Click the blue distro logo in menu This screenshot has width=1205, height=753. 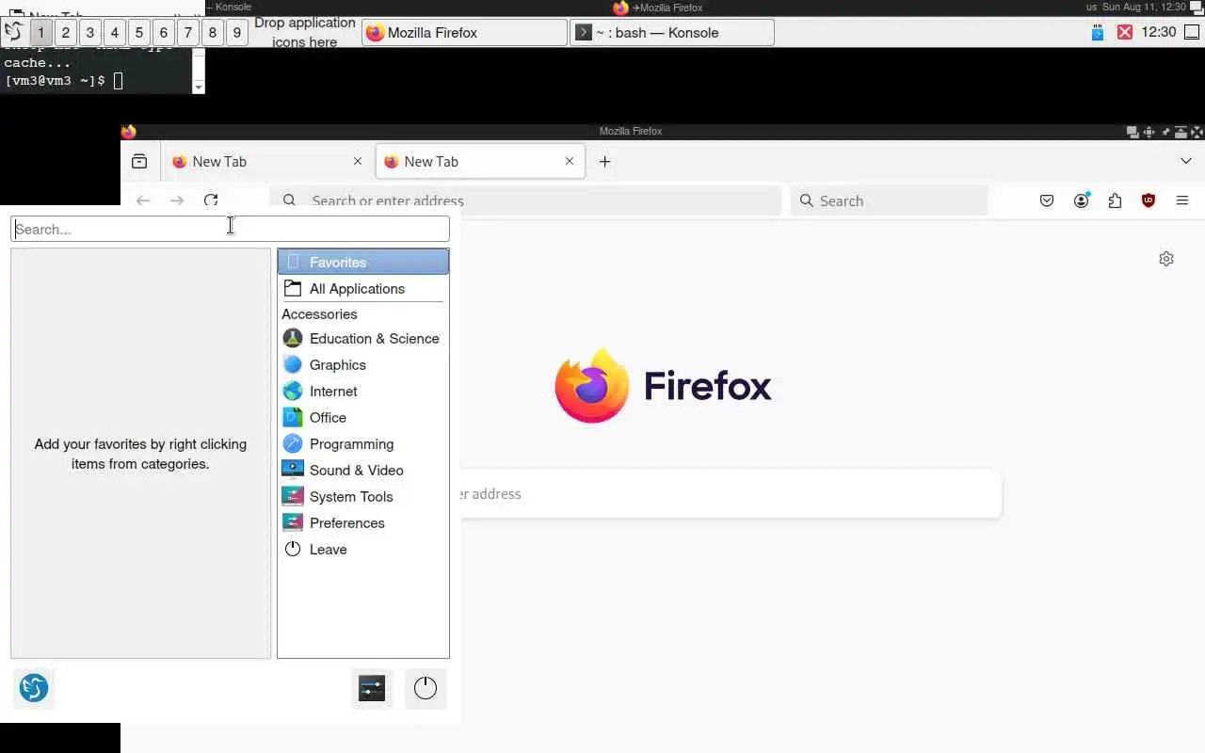pyautogui.click(x=34, y=688)
